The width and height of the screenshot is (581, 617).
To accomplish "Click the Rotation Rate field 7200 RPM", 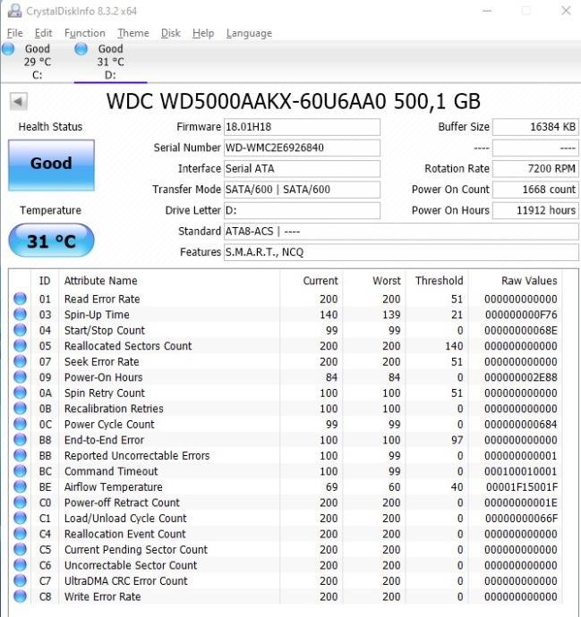I will click(x=535, y=168).
